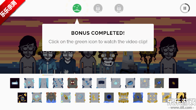196x110 pixels.
Task: Pause the mix with the pause button
Action: point(185,8)
